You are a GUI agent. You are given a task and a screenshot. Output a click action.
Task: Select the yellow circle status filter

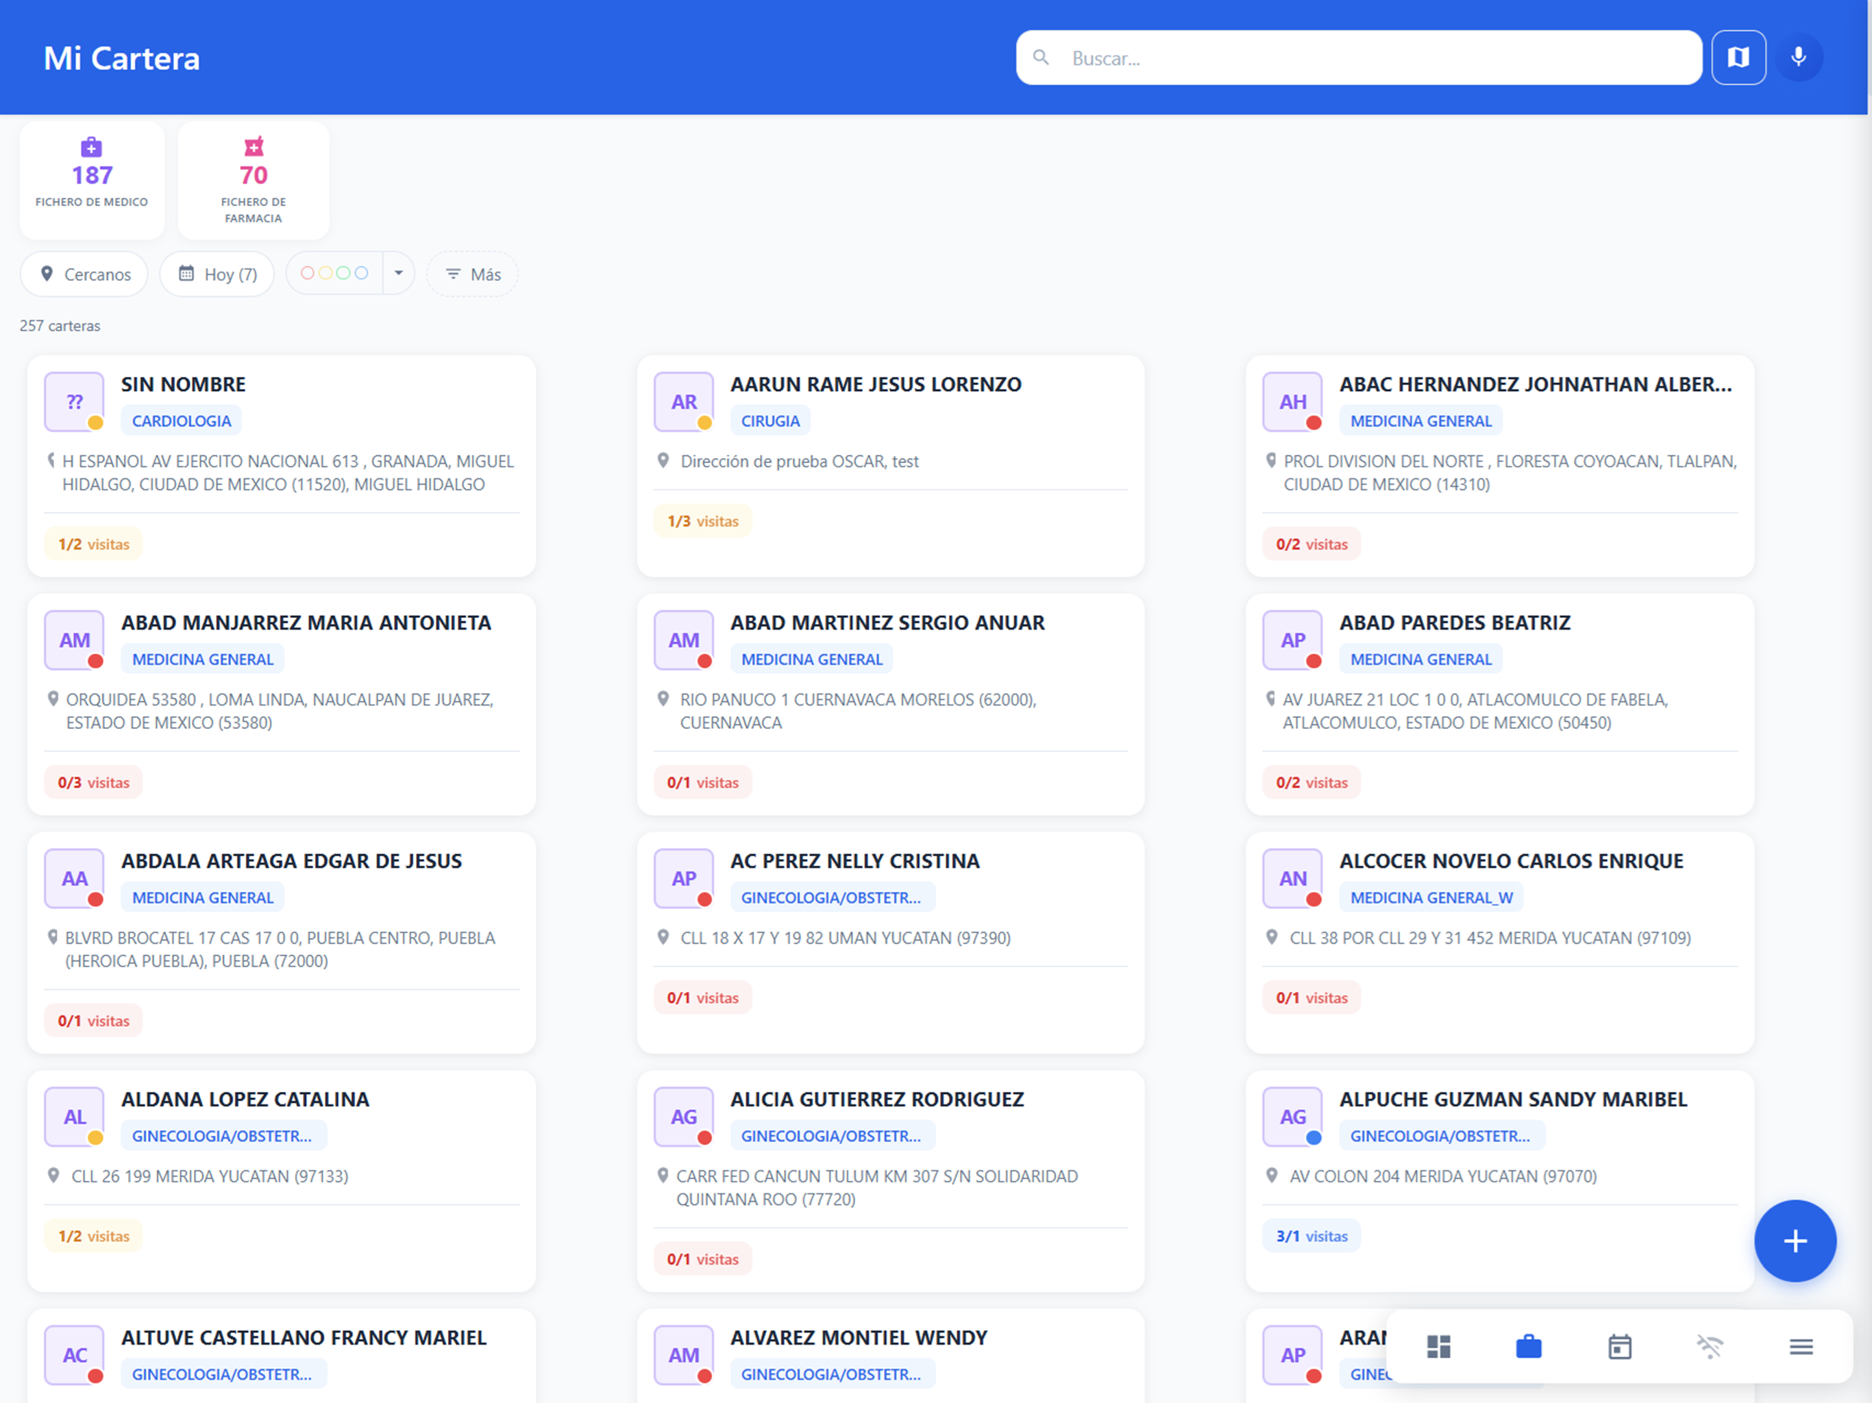[x=325, y=273]
